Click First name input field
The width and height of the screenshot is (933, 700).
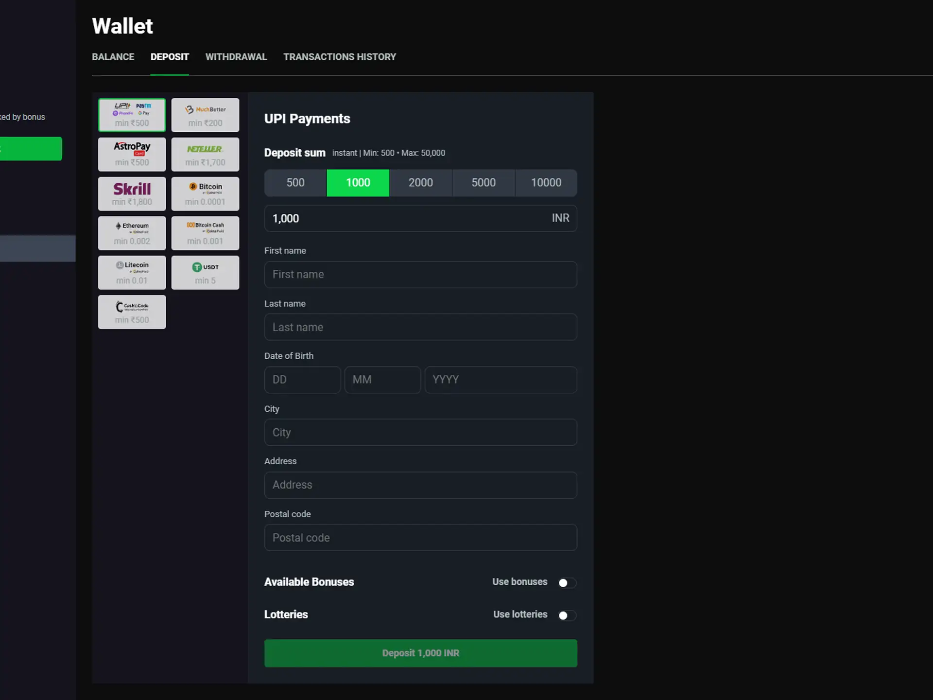pos(420,274)
